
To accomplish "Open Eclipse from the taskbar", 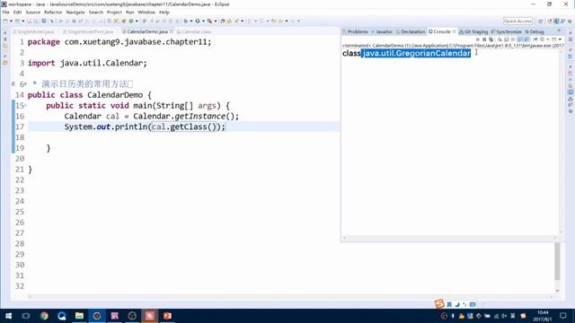I will 97,316.
